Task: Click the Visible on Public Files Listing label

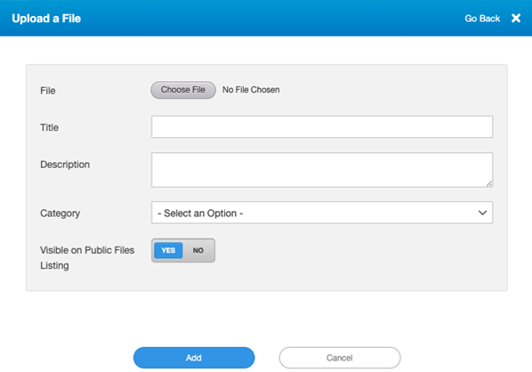Action: (87, 257)
